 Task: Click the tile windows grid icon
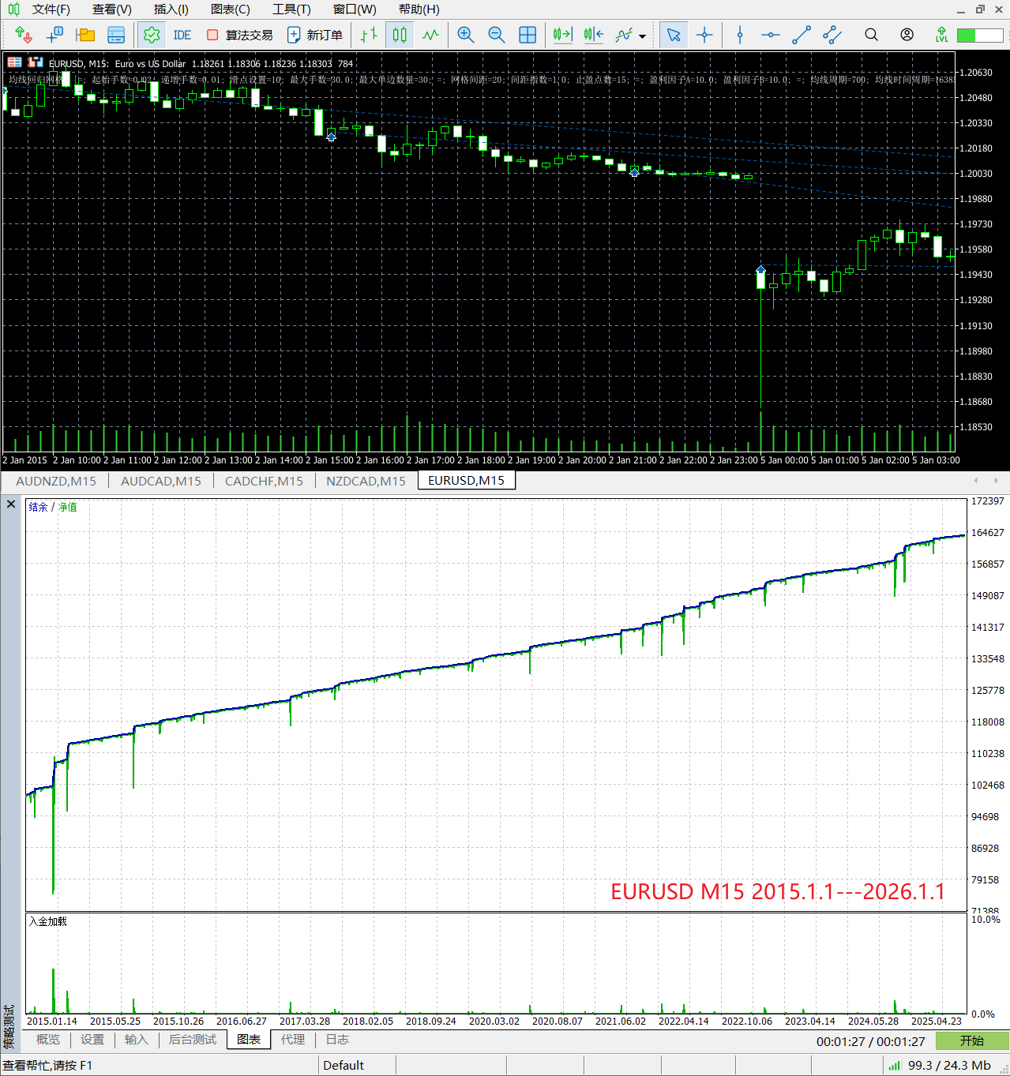point(528,35)
